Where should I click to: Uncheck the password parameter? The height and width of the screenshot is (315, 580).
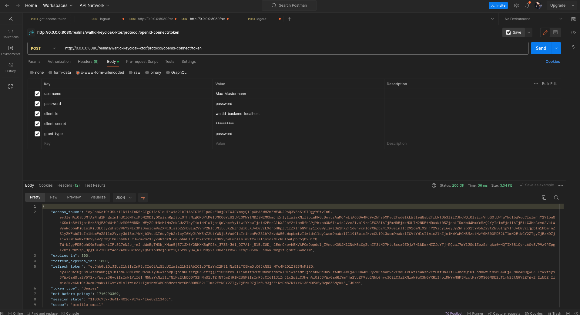tap(37, 104)
